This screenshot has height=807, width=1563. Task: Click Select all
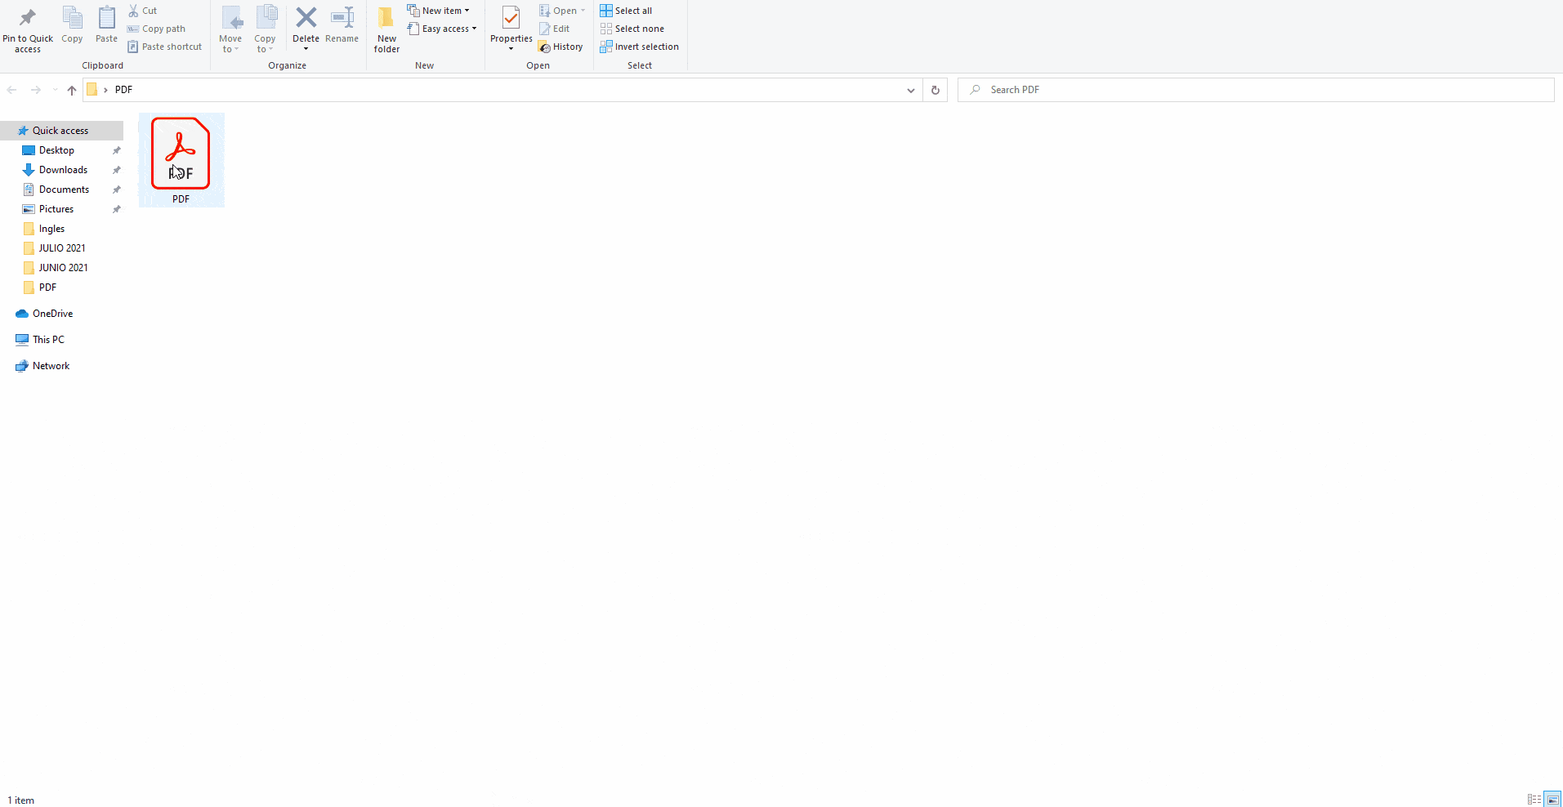tap(626, 11)
